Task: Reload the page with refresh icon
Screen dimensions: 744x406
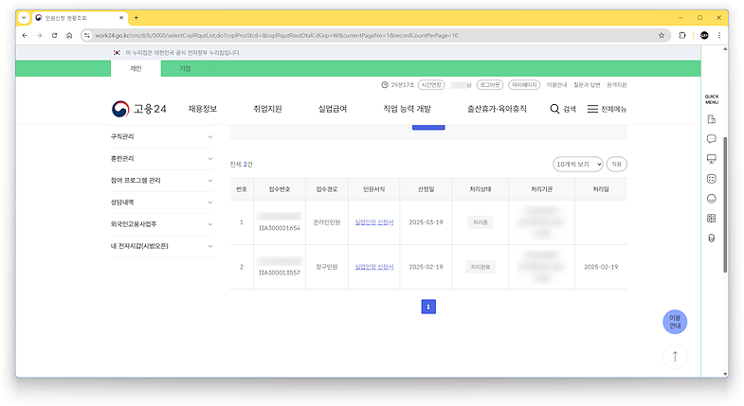Action: (x=54, y=36)
